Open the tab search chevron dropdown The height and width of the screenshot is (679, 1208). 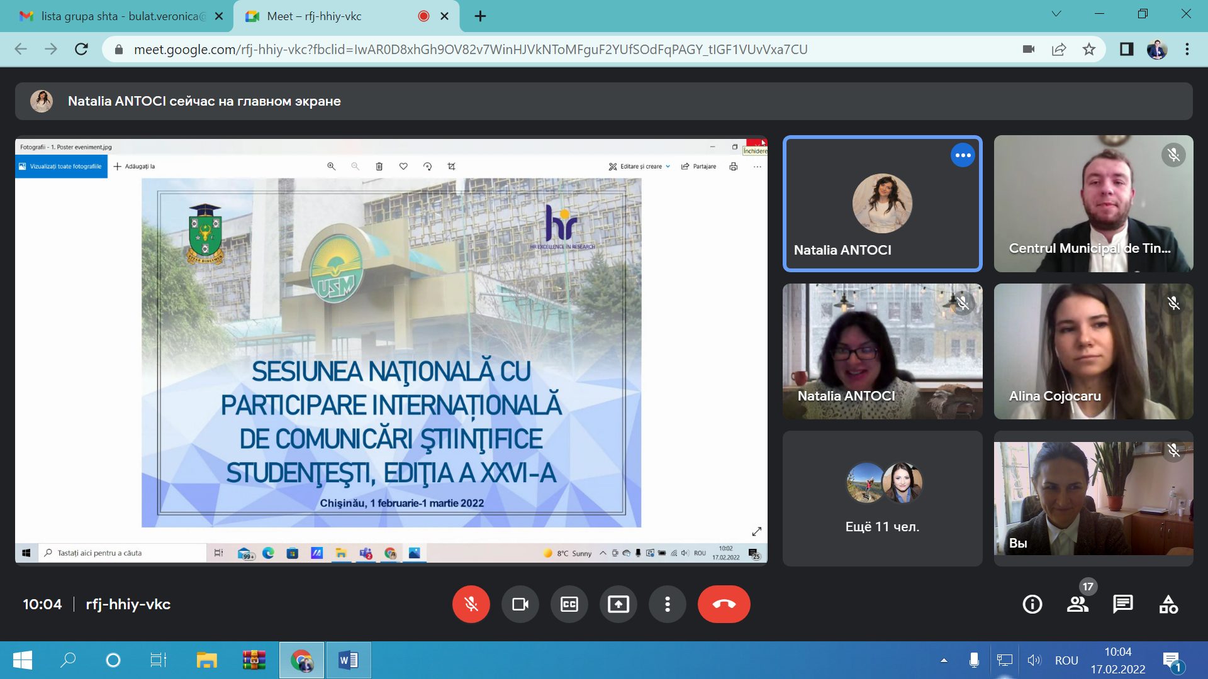pyautogui.click(x=1056, y=14)
